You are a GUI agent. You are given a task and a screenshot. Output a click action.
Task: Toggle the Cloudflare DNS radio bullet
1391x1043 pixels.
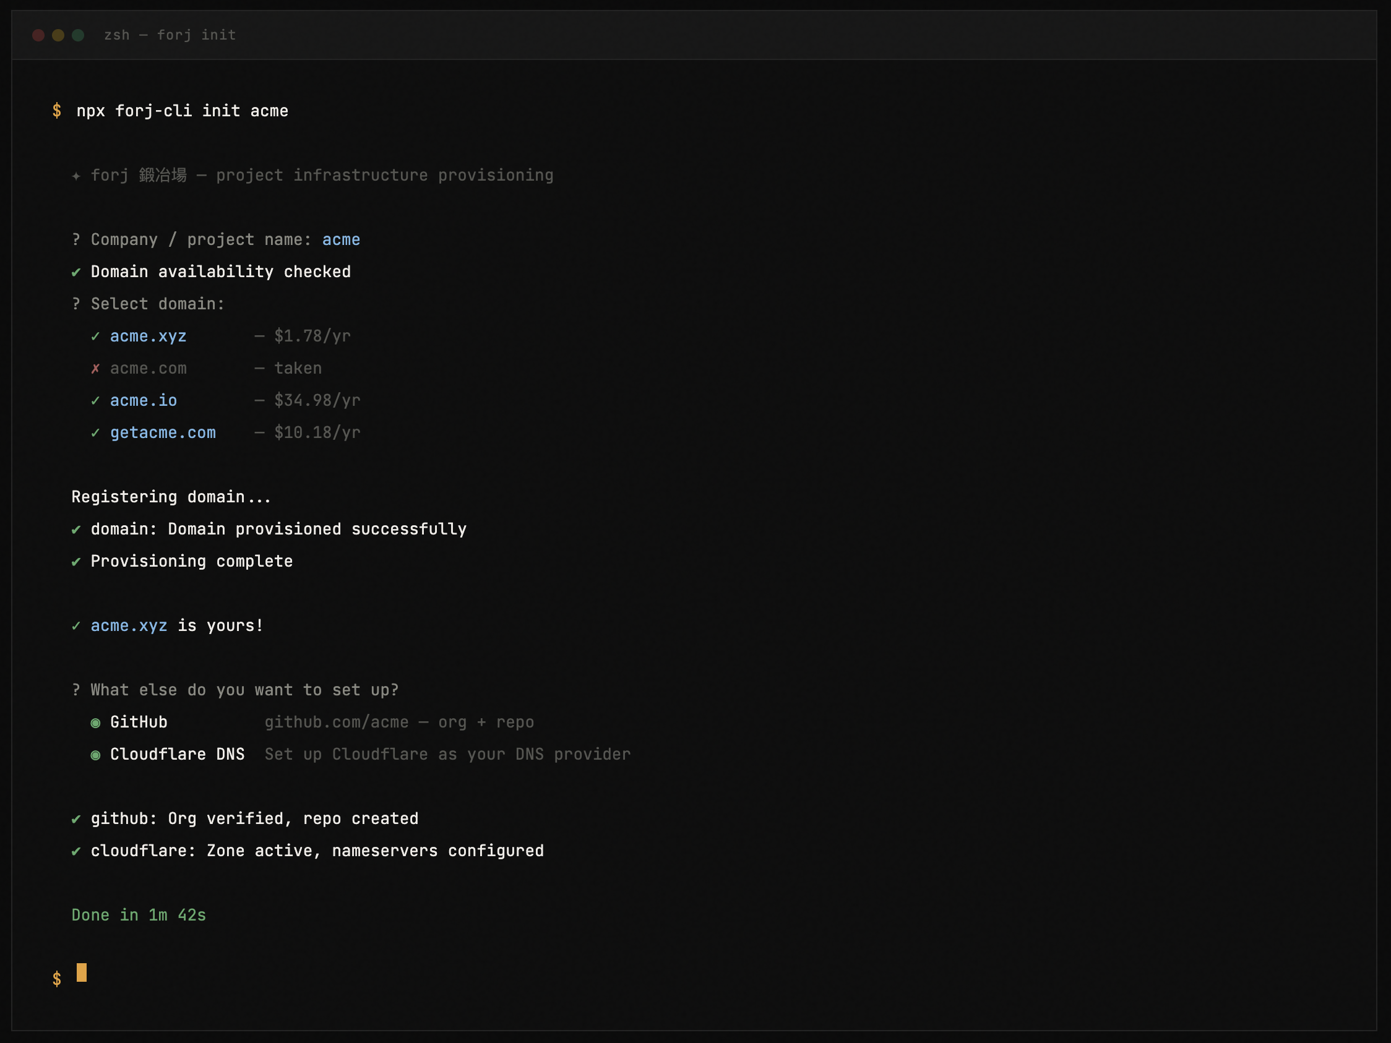[95, 755]
